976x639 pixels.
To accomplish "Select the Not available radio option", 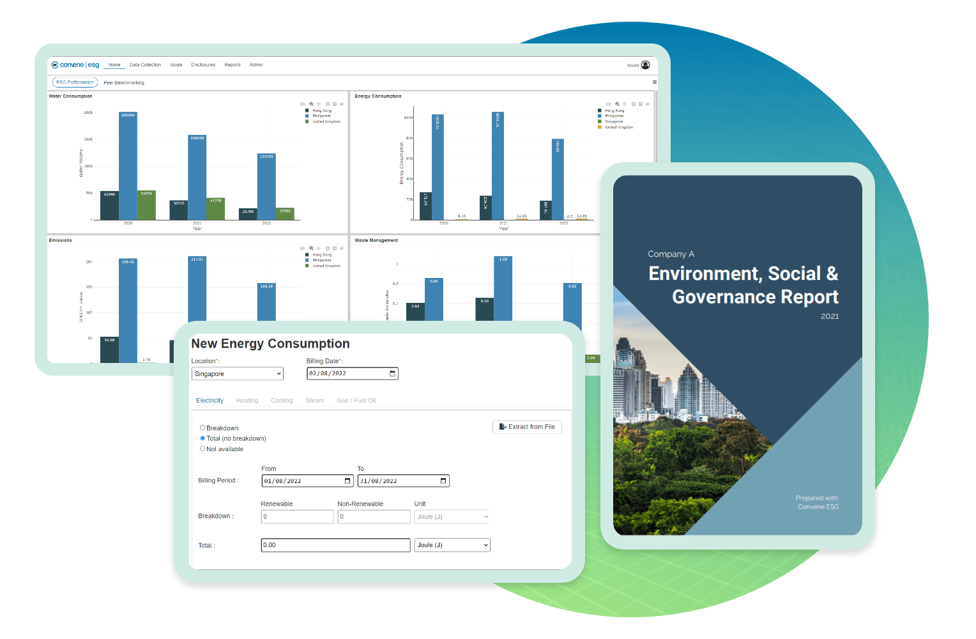I will tap(202, 449).
